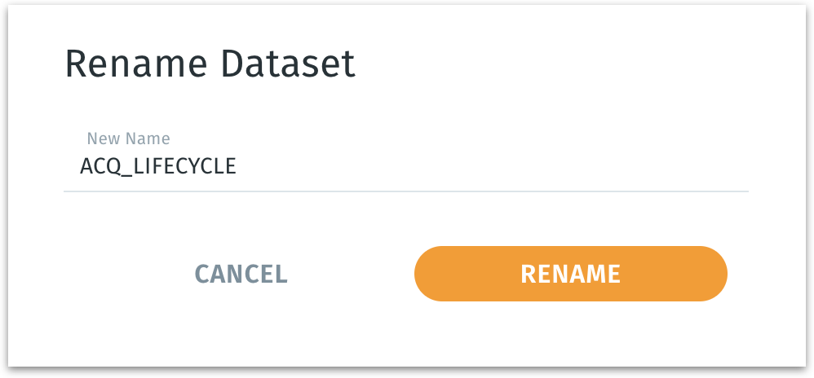Click the "Rename Dataset" dialog title

click(210, 64)
